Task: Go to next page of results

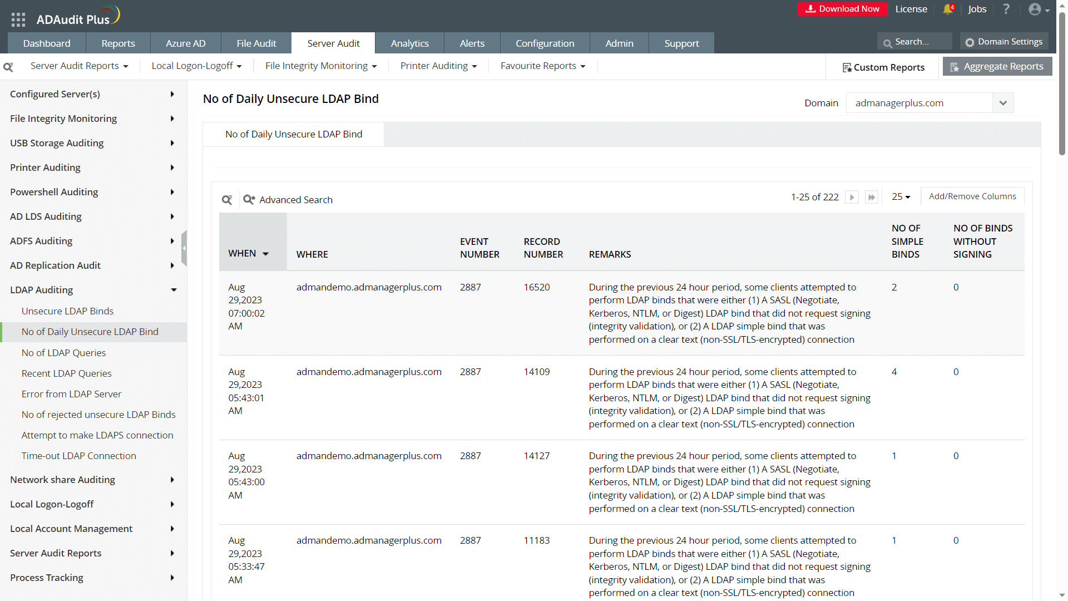Action: pyautogui.click(x=852, y=197)
